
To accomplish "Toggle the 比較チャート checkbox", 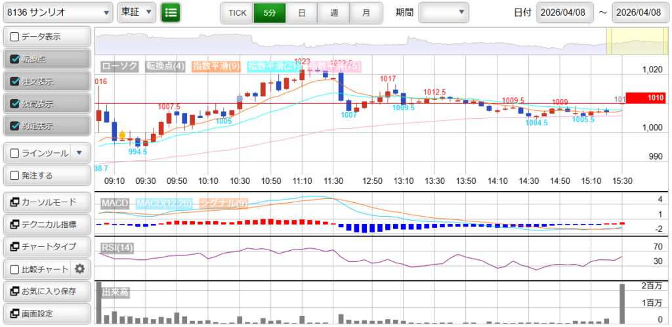I will click(14, 269).
